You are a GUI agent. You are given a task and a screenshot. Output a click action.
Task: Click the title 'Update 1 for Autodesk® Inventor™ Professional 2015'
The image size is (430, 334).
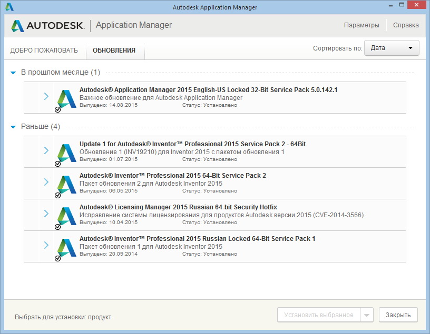(192, 144)
